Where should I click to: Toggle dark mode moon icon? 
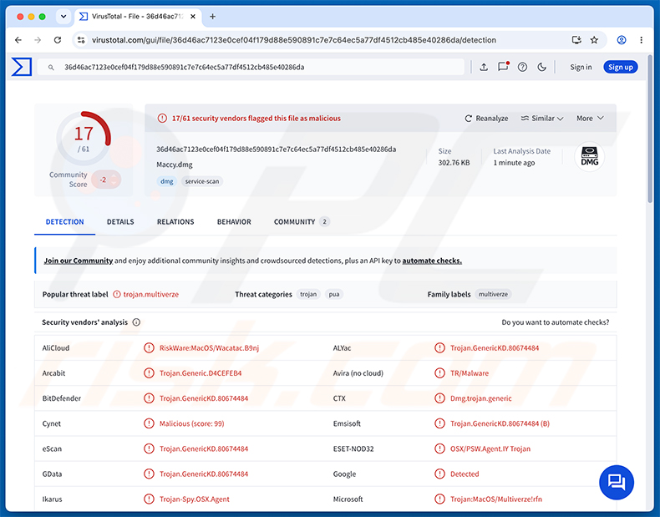click(541, 67)
